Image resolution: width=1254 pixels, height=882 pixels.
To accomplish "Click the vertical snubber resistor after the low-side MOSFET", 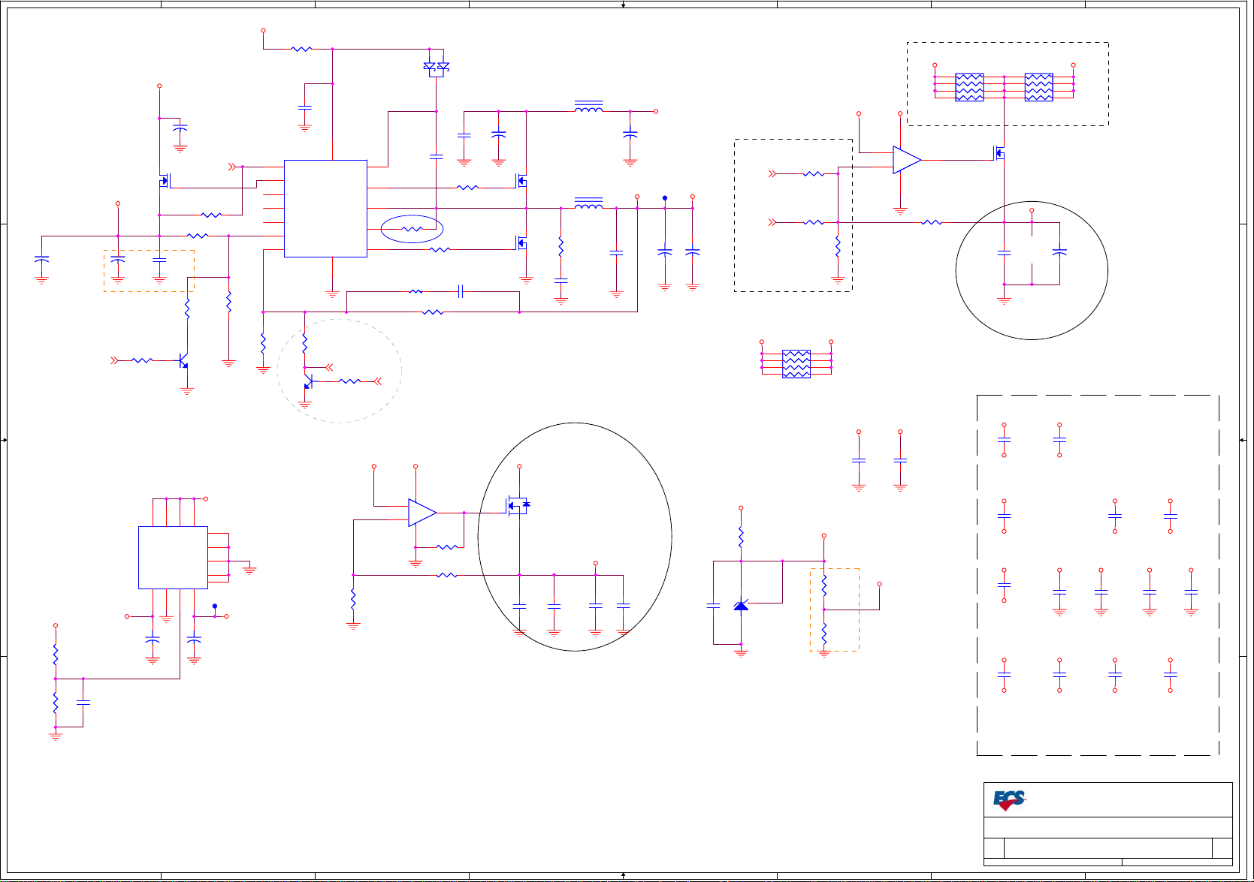I will pyautogui.click(x=561, y=246).
